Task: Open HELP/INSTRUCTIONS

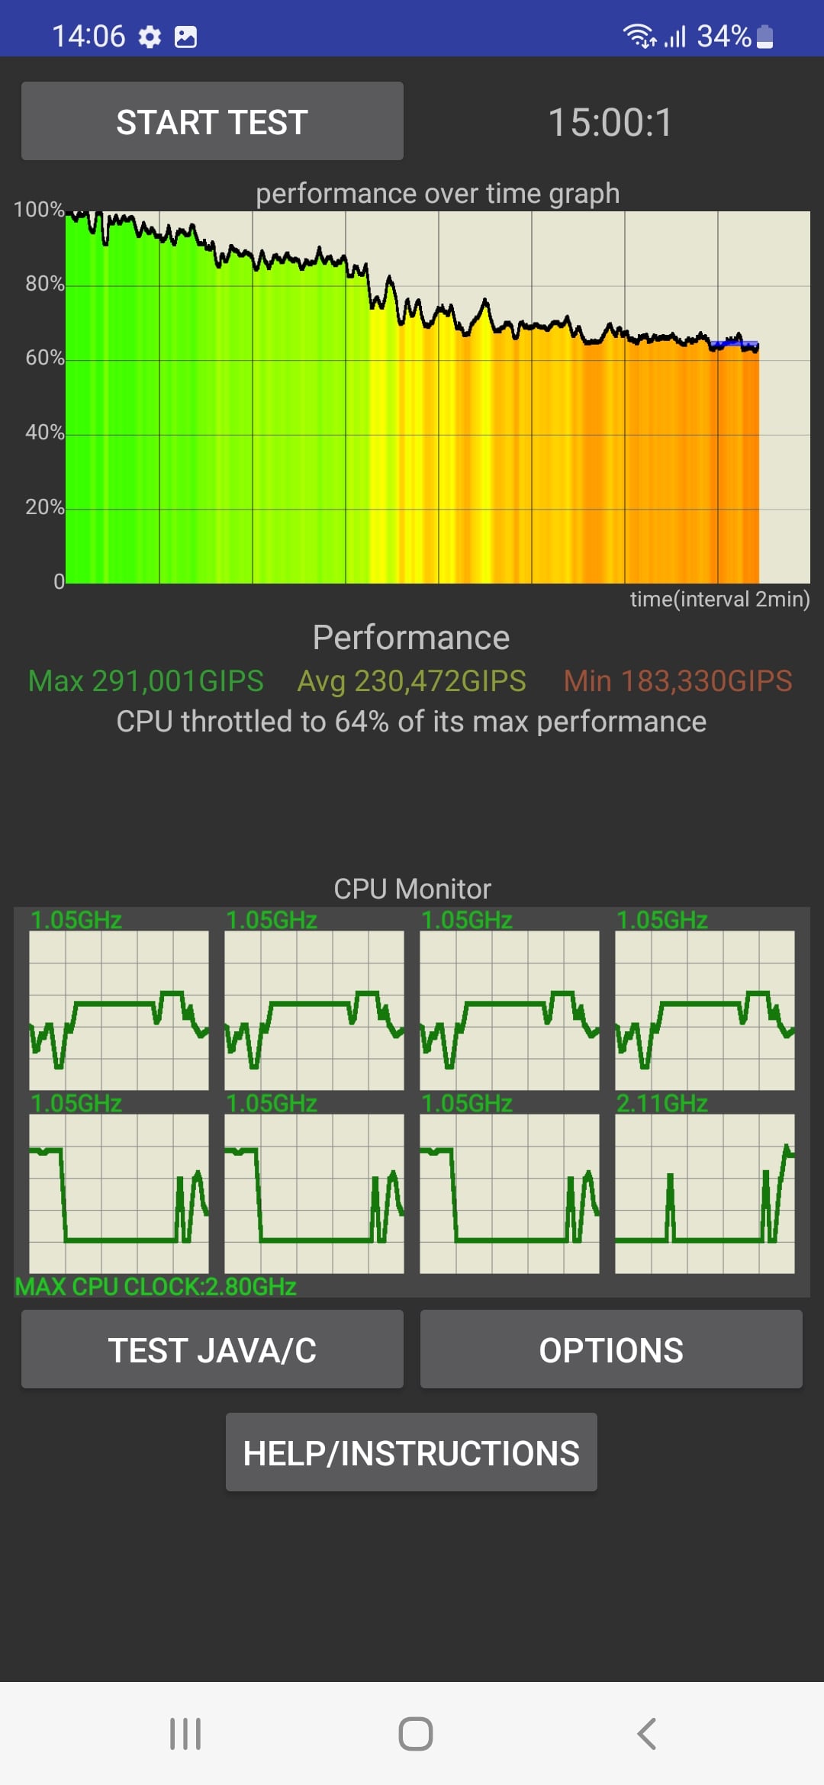Action: 411,1452
